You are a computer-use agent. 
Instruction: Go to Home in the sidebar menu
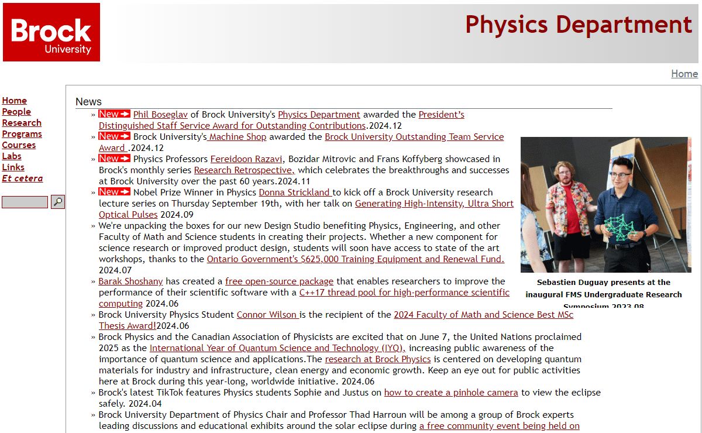(x=14, y=101)
